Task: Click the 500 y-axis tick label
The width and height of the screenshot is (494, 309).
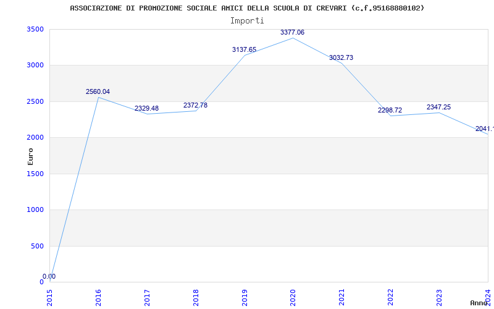Action: [37, 246]
